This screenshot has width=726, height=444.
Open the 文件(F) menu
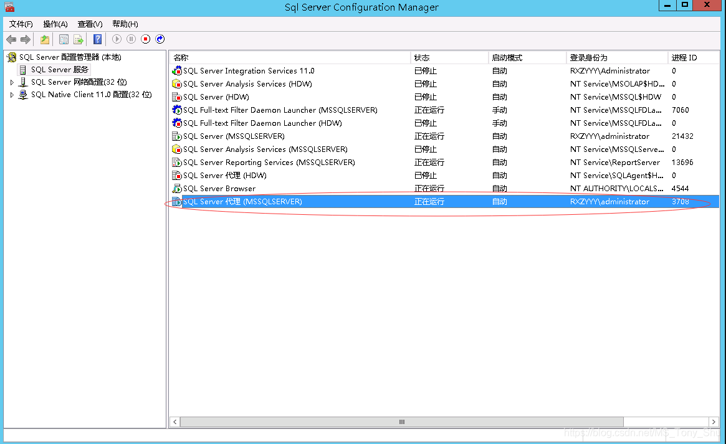[x=21, y=24]
